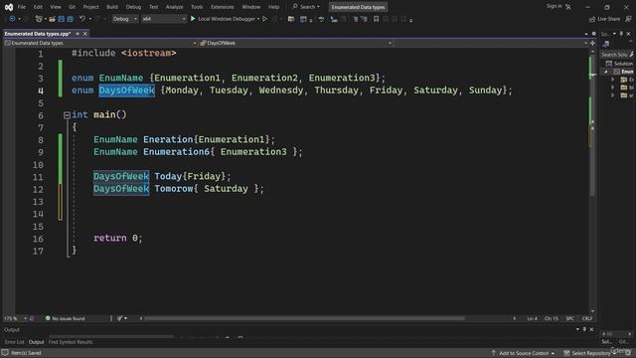Click the account settings person icon
636x358 pixels.
568,7
